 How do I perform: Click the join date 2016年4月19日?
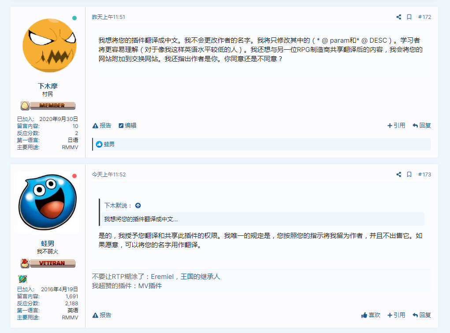tap(60, 289)
